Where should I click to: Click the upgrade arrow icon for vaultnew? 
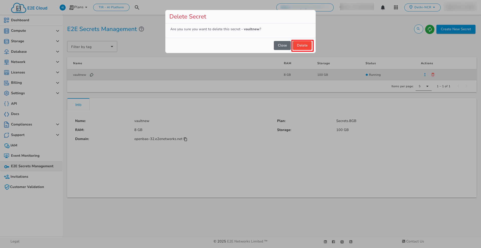click(425, 74)
